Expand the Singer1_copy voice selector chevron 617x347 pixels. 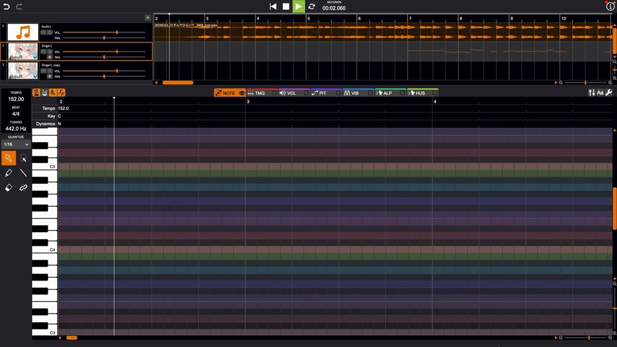[x=35, y=76]
